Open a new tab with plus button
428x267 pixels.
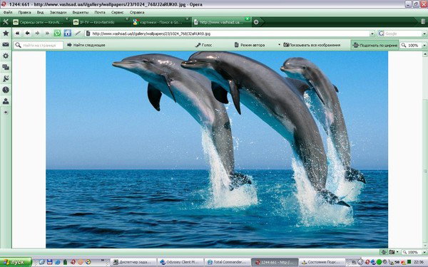click(256, 22)
